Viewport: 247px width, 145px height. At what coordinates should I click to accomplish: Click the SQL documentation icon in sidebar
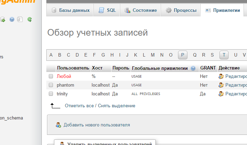pos(20,19)
